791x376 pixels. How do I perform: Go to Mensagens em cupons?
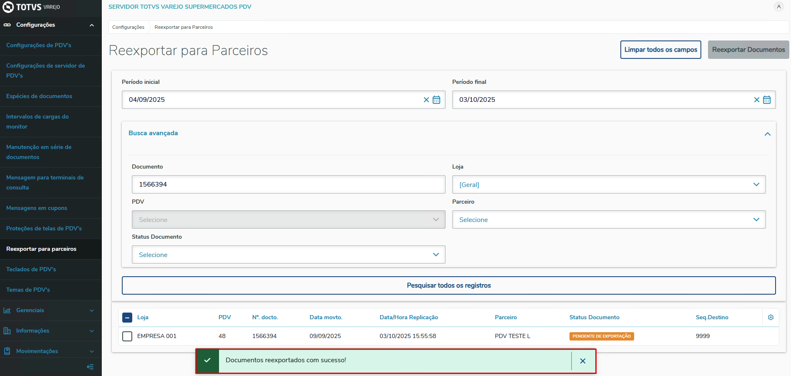(x=50, y=208)
